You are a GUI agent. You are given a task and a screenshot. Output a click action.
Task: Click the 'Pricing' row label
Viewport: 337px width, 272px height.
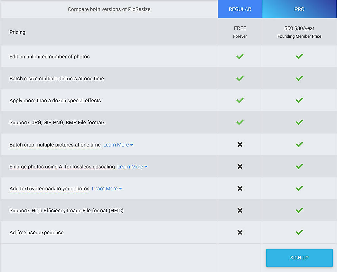pos(17,32)
